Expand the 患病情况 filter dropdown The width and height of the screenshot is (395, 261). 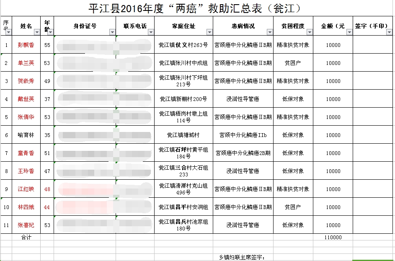269,32
